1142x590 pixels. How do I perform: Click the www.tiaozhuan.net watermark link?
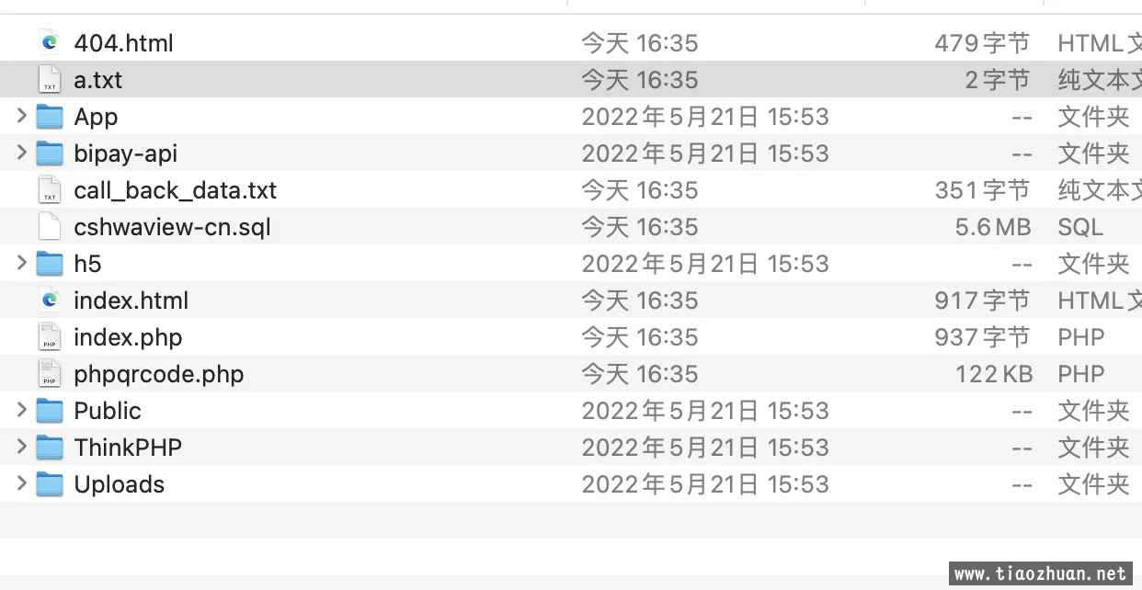(x=1040, y=573)
